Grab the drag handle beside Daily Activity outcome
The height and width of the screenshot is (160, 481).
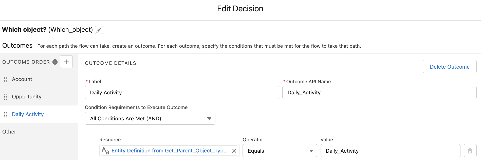[5, 114]
